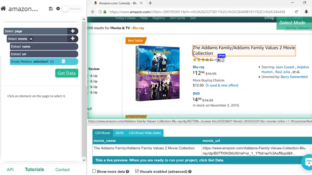Open Registry in Amazon nav
Screen dimensions: 312x175
158,18
